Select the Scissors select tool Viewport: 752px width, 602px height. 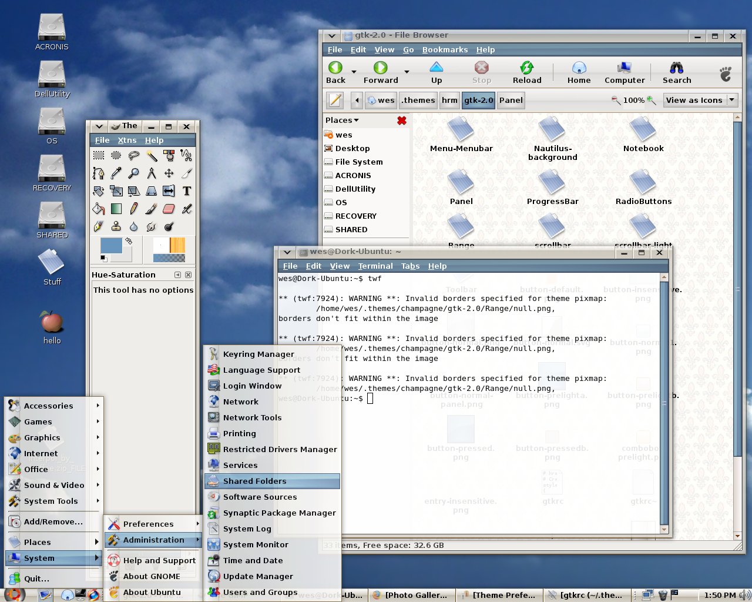187,156
